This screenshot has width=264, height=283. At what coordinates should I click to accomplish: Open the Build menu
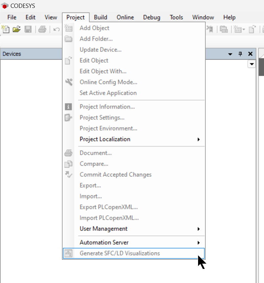[x=100, y=17]
